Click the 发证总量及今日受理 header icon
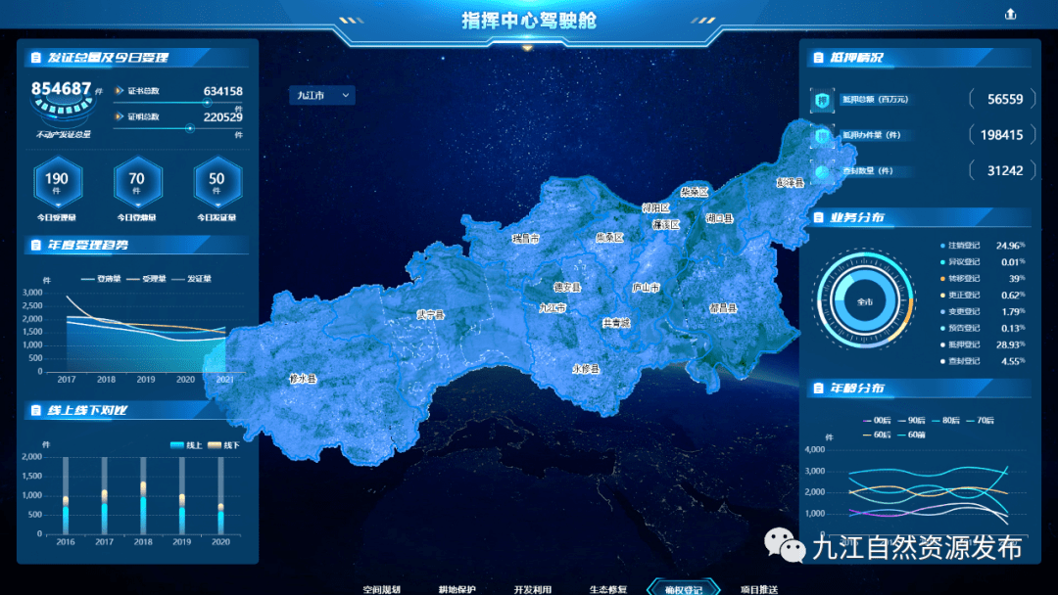This screenshot has width=1058, height=595. click(34, 57)
